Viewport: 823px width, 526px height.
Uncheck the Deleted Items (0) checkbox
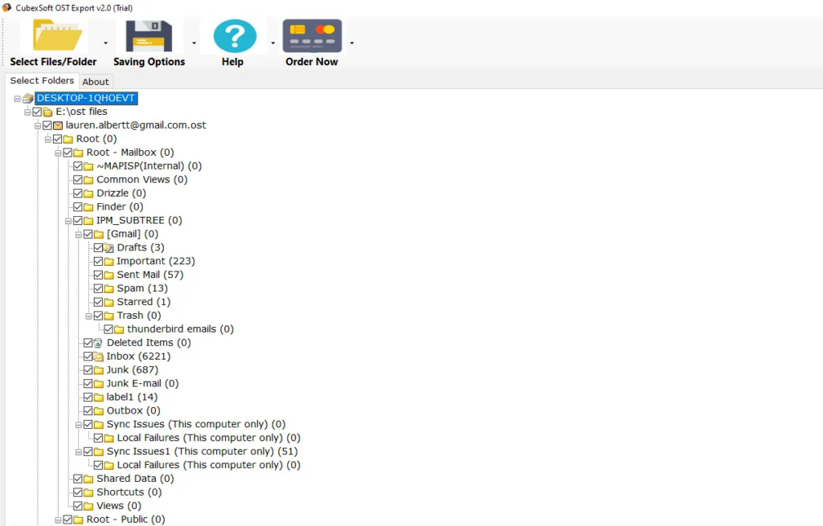(88, 343)
